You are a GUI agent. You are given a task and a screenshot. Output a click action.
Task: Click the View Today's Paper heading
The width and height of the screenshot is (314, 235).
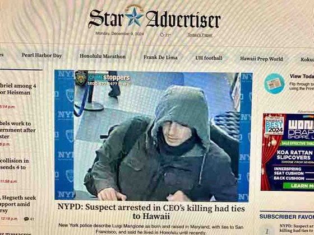click(x=302, y=76)
